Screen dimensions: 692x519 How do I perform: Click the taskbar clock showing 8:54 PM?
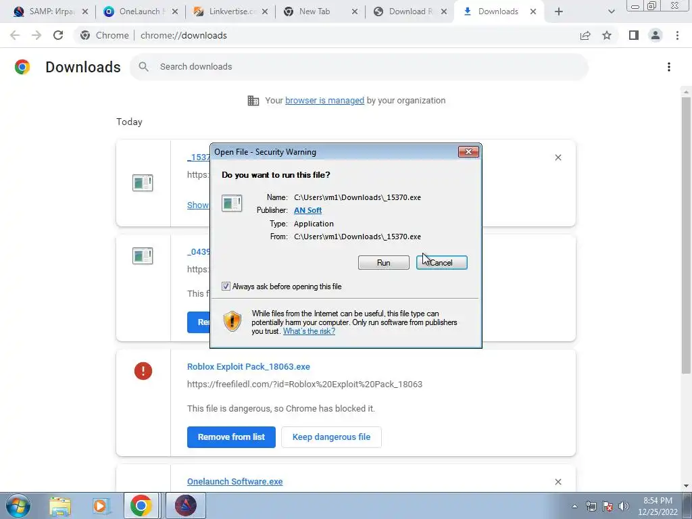pyautogui.click(x=658, y=506)
